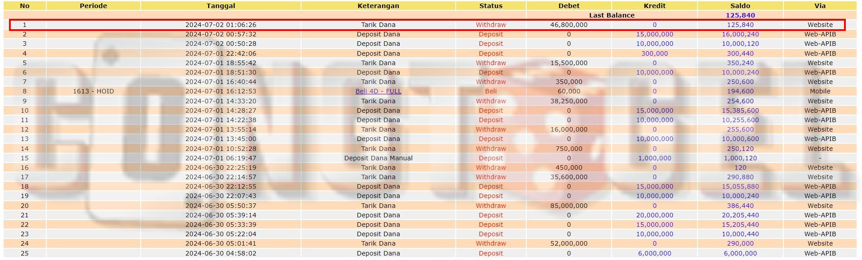This screenshot has height=260, width=862.
Task: Click the date 2024-07-01 22:42:06
Action: click(221, 53)
